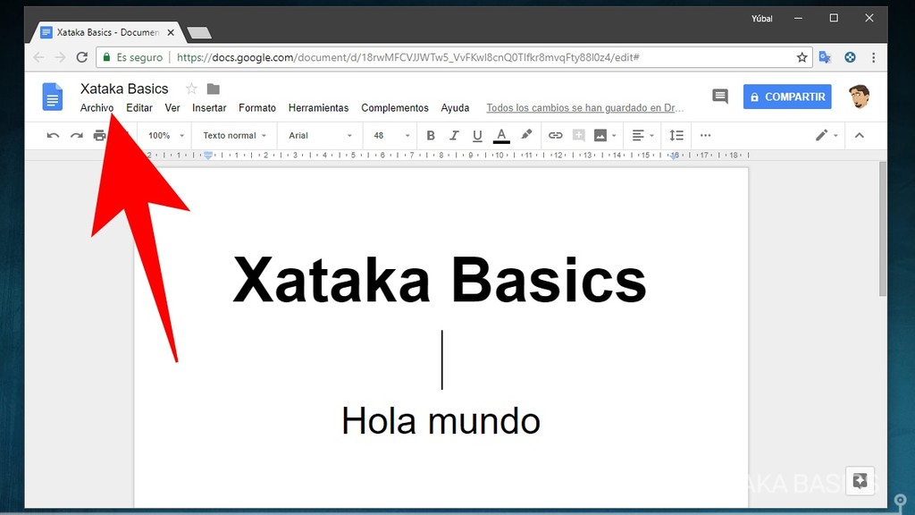
Task: Click the blue round extension icon
Action: (x=851, y=57)
